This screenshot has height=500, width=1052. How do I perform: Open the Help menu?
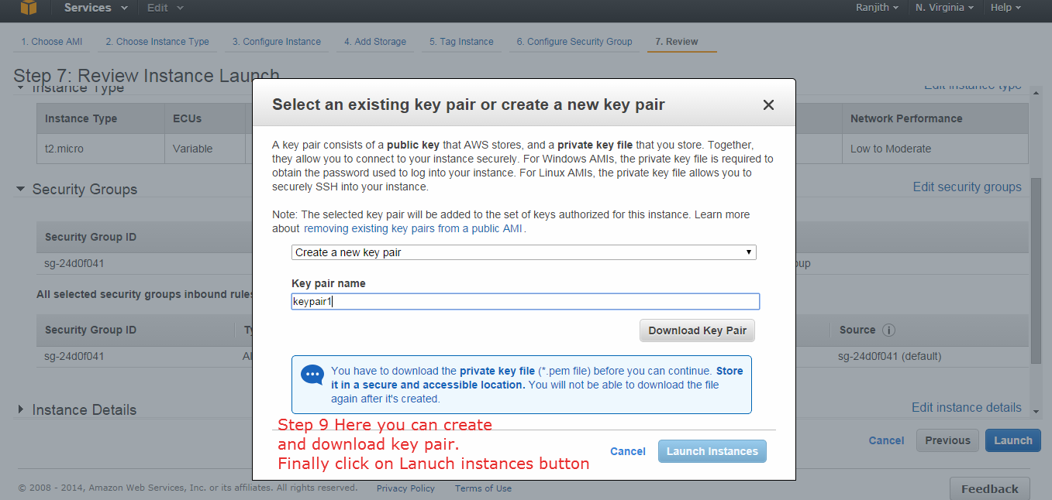[x=1005, y=8]
